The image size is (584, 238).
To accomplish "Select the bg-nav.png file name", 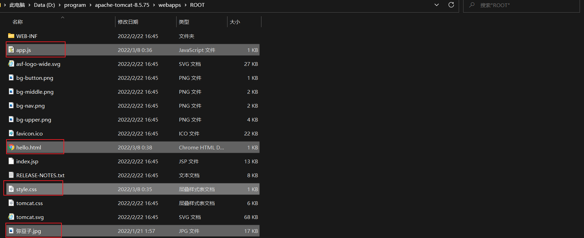I will point(31,106).
